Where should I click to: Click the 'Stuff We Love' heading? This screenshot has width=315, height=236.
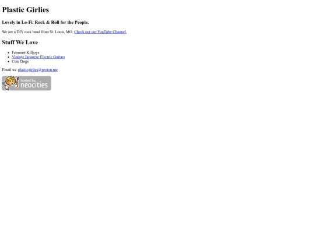[x=20, y=43]
